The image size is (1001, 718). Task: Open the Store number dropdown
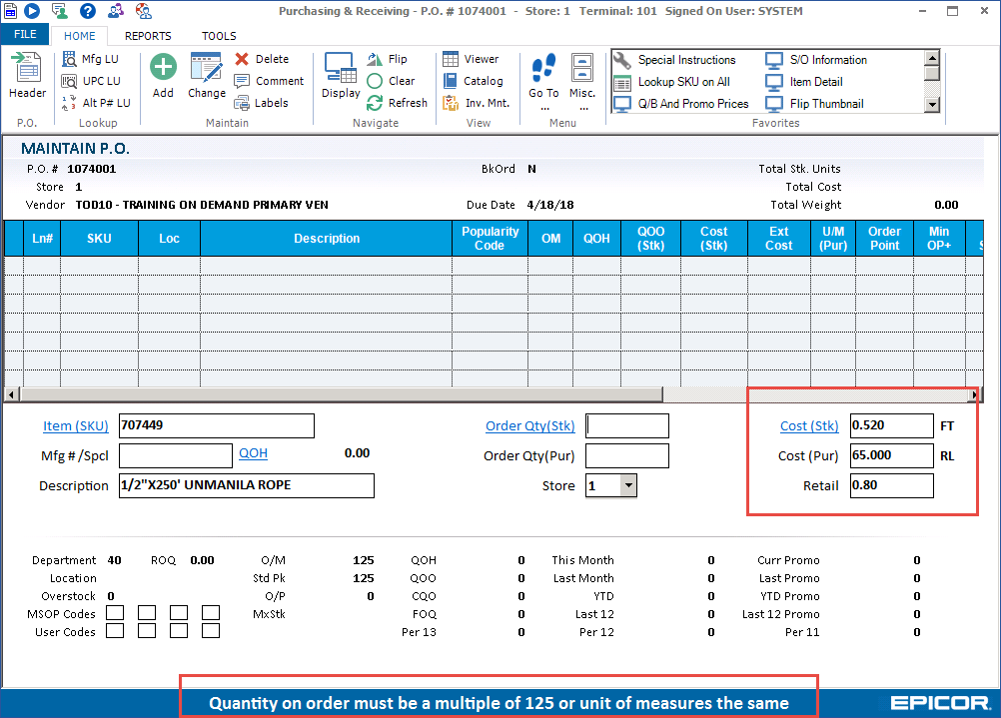(630, 485)
